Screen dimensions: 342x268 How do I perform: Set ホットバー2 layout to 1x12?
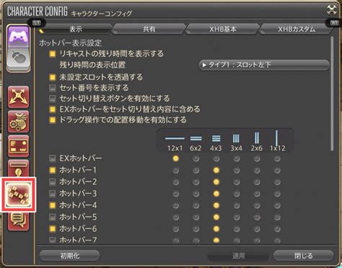point(277,182)
